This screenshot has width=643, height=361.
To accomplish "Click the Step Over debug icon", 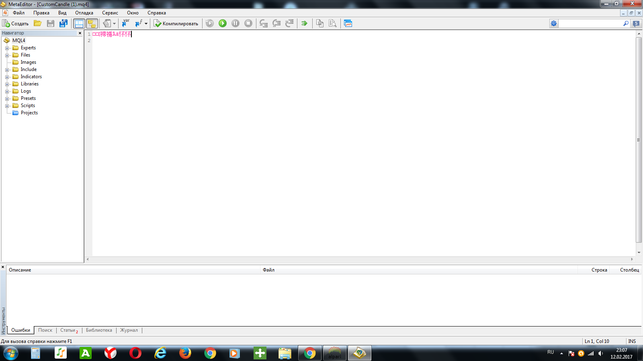I will point(276,23).
